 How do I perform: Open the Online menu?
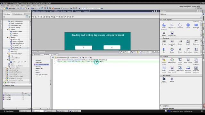click(23, 6)
